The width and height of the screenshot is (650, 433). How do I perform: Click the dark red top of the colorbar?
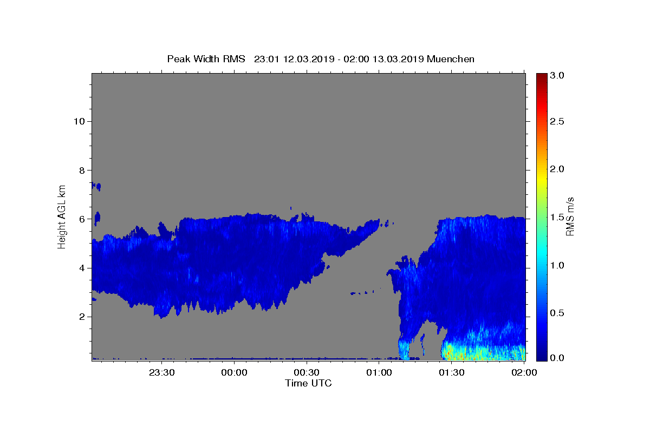[x=541, y=77]
